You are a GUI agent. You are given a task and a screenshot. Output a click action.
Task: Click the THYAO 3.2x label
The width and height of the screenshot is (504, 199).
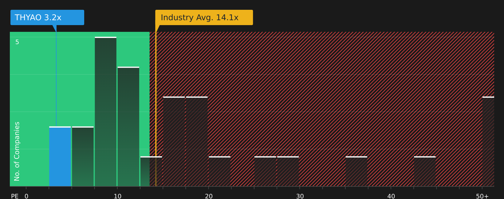pyautogui.click(x=47, y=17)
